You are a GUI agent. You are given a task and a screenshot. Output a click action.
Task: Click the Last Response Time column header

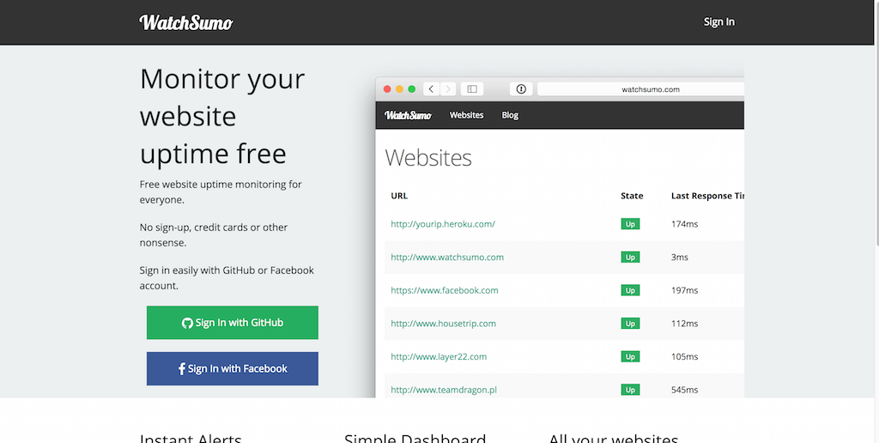click(x=707, y=196)
